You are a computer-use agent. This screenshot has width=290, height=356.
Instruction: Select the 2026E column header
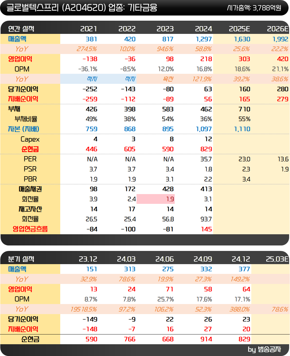(x=278, y=29)
